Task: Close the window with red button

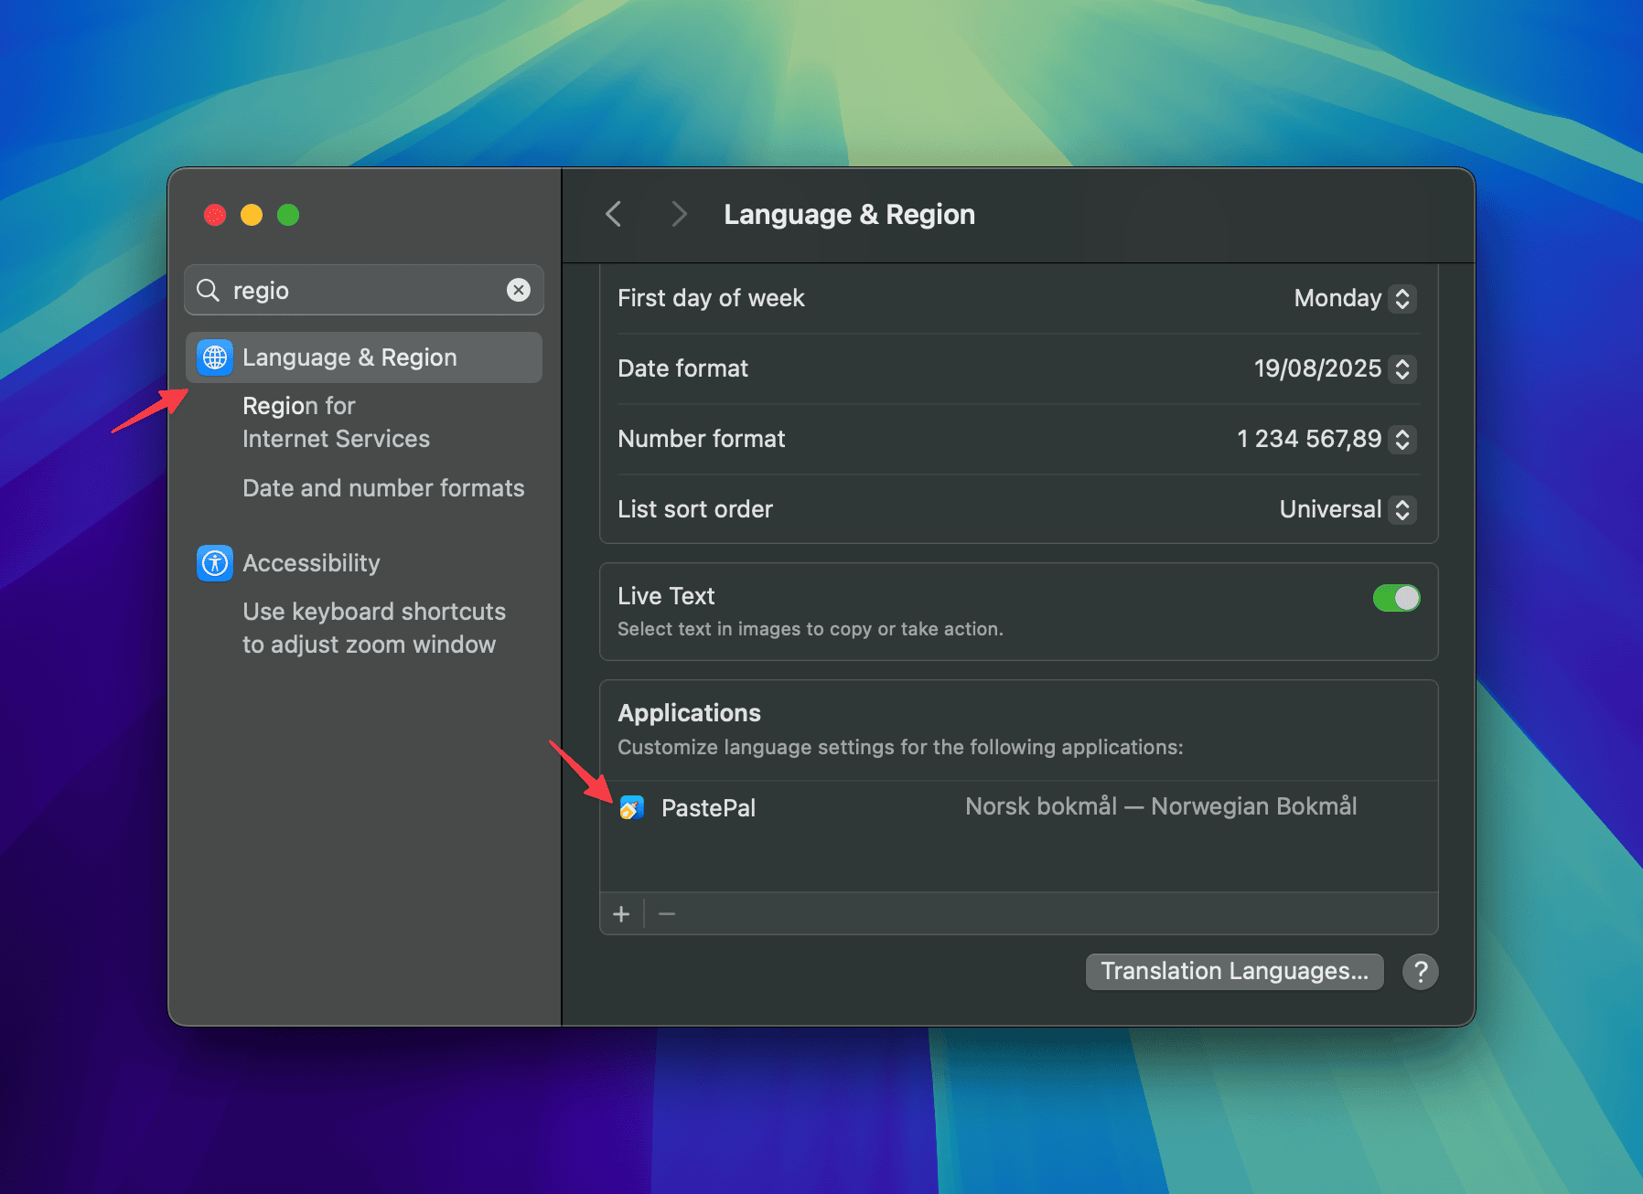Action: coord(215,215)
